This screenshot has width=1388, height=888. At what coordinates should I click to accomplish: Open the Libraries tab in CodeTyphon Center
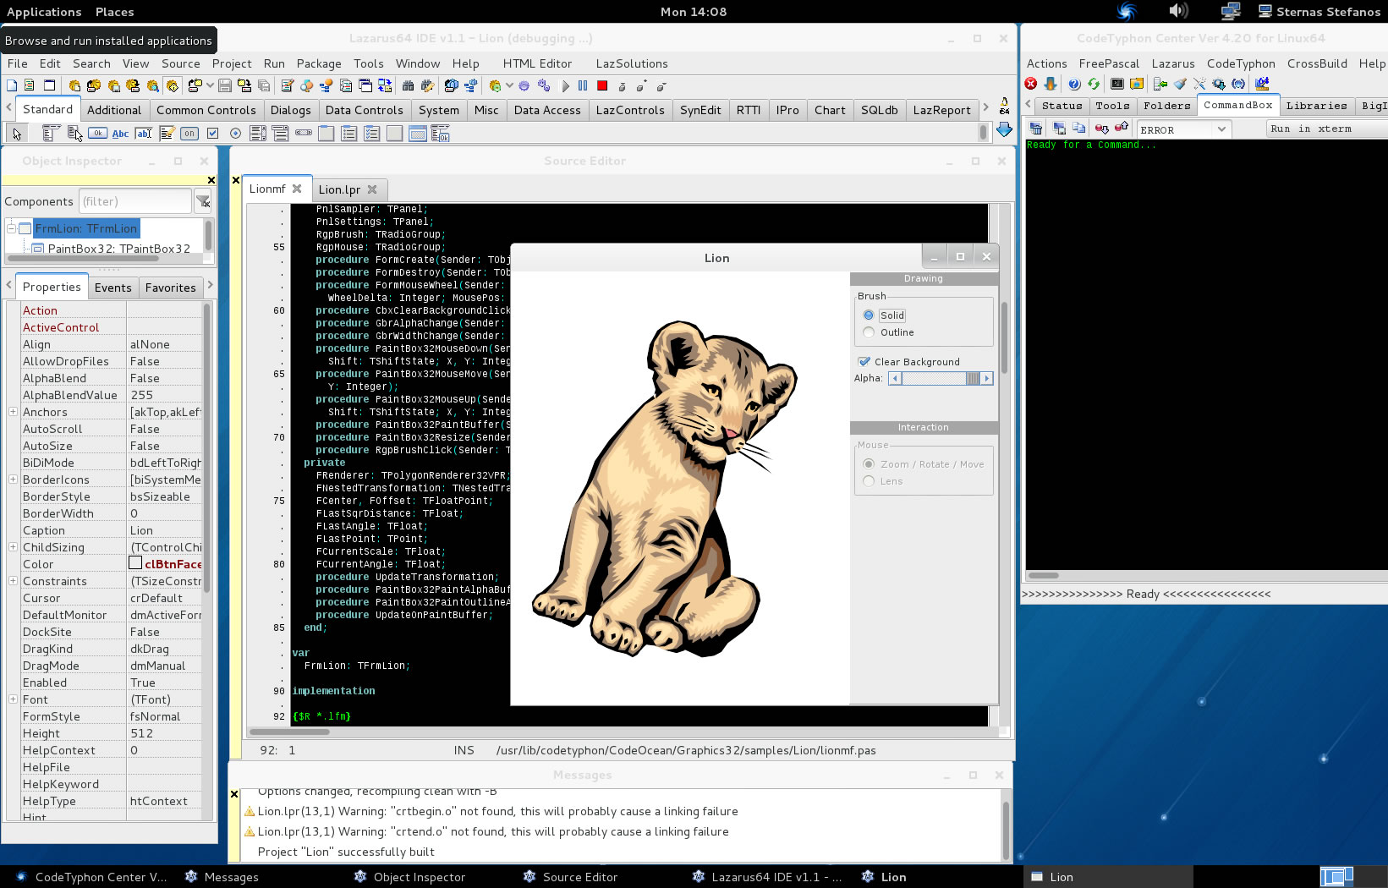pos(1316,106)
